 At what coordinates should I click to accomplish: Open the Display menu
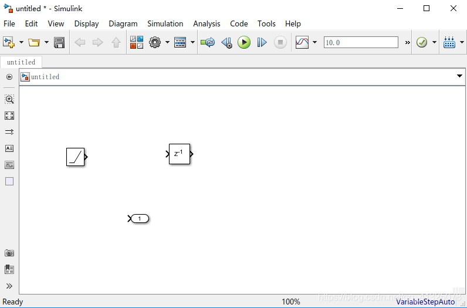(x=86, y=24)
